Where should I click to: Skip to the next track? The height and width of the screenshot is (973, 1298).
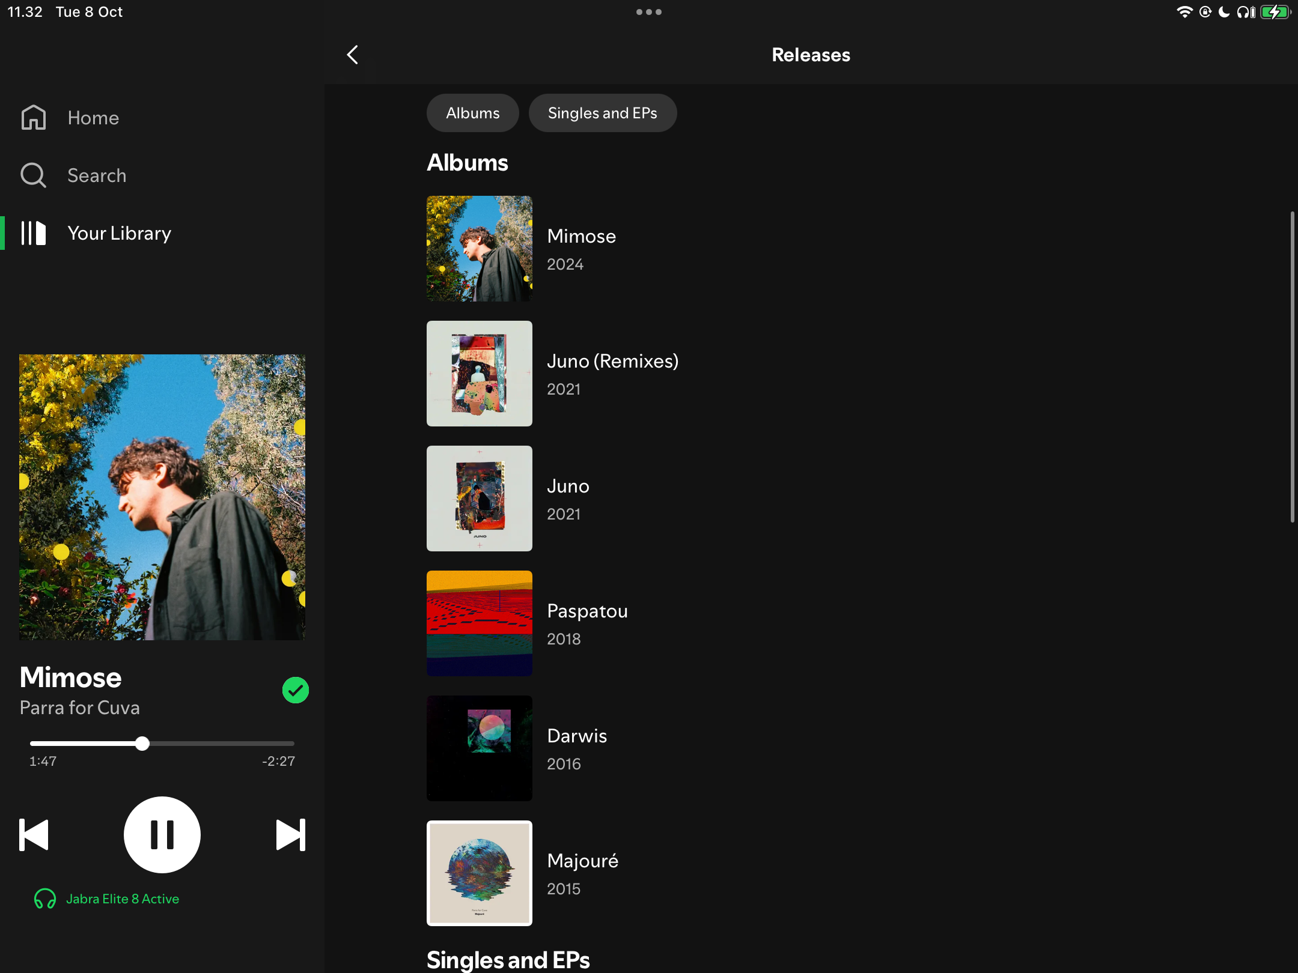[x=291, y=835]
